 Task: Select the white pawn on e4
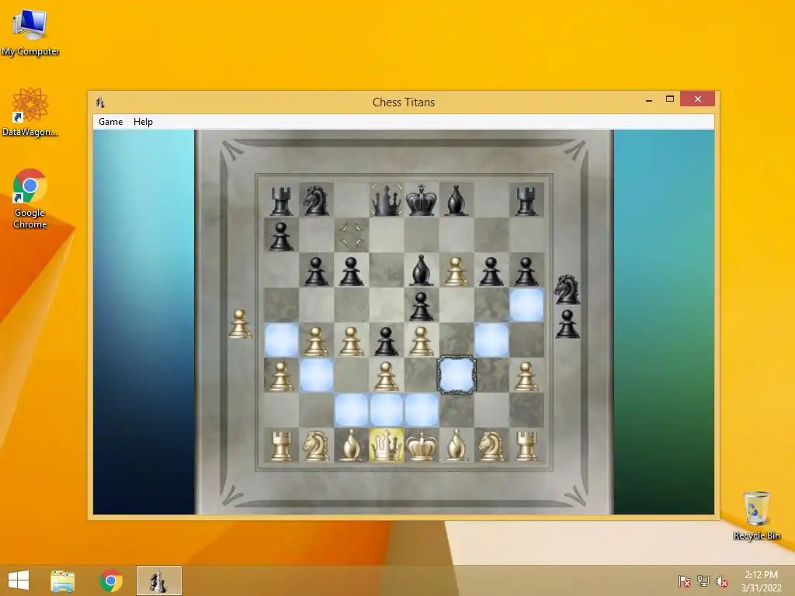[422, 341]
